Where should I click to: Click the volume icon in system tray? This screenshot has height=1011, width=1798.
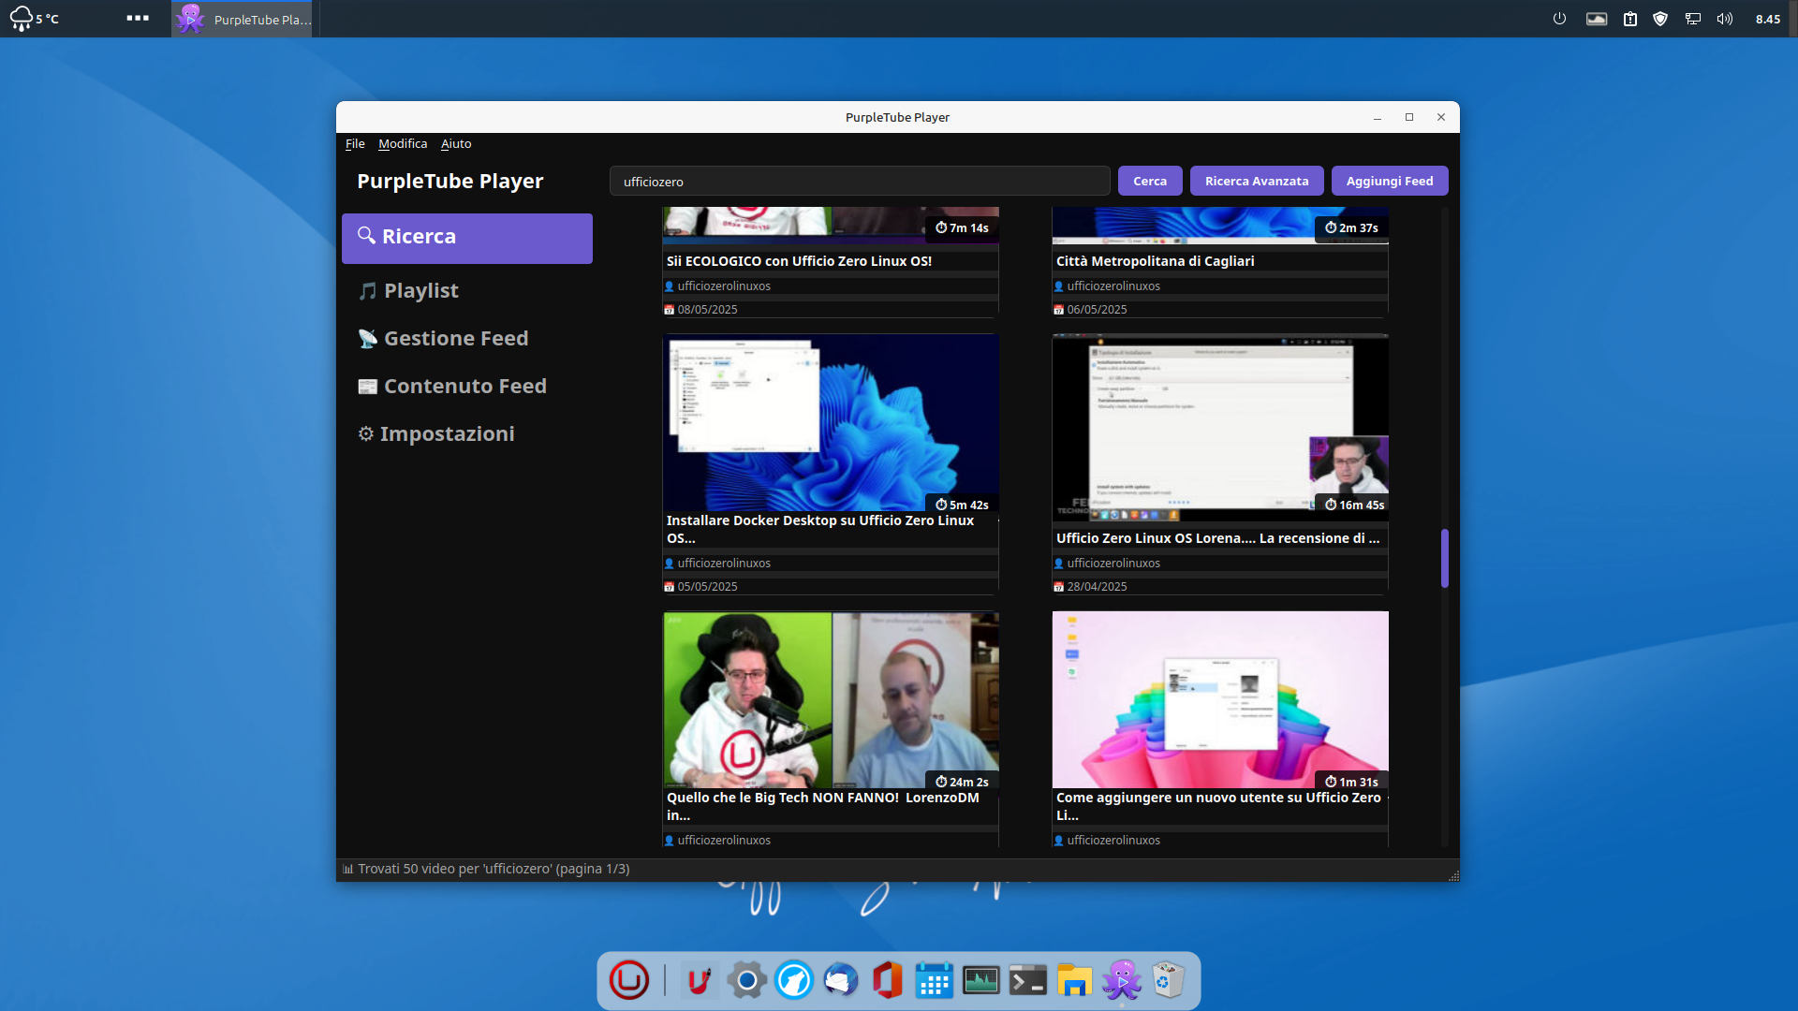[1724, 19]
